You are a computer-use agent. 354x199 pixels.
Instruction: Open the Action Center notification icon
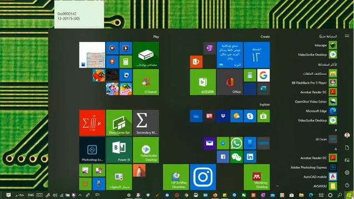(8, 195)
